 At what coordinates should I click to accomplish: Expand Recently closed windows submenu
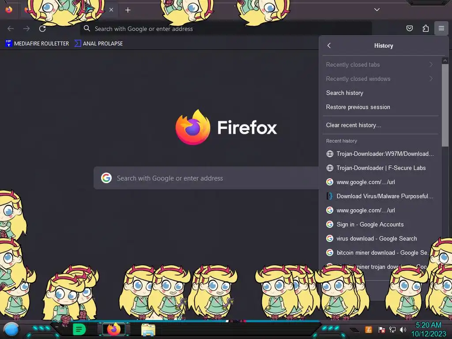(380, 79)
